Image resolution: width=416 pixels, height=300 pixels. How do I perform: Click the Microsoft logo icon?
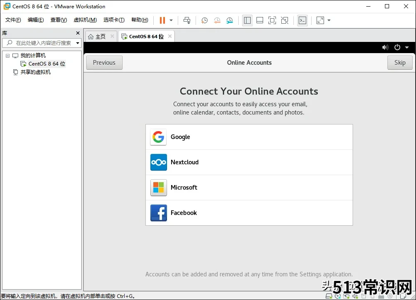click(x=158, y=188)
